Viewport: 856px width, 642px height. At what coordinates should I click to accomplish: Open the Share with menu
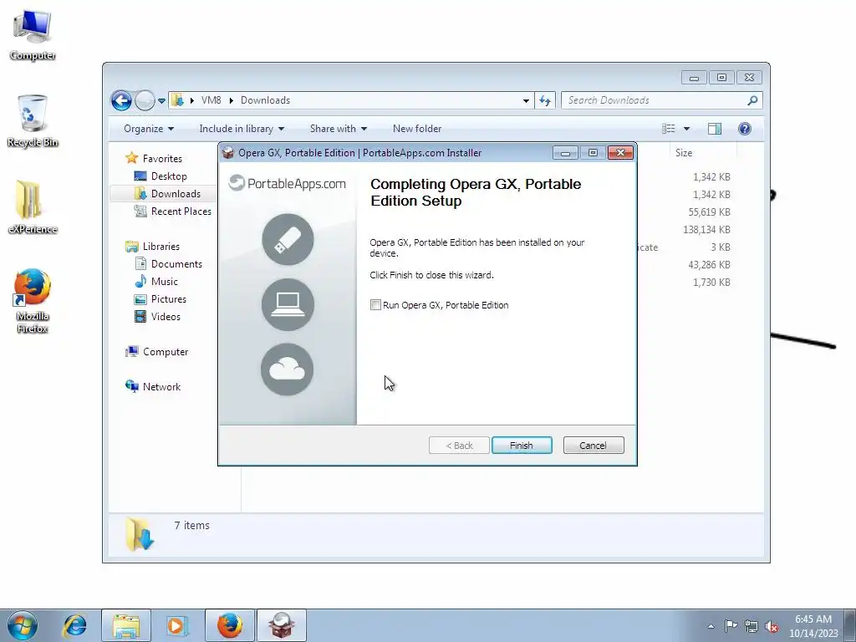click(339, 129)
